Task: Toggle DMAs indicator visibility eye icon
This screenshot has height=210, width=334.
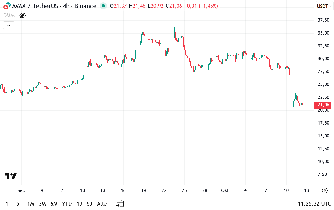Action: click(x=23, y=15)
